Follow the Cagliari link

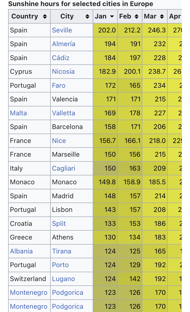click(64, 168)
